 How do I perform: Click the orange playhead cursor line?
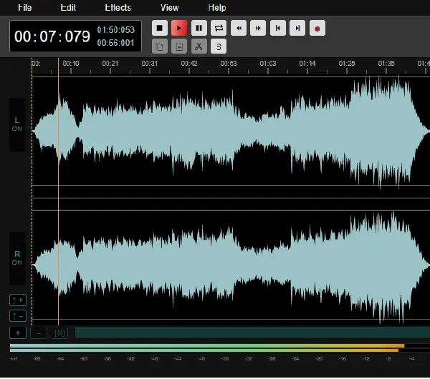(58, 192)
